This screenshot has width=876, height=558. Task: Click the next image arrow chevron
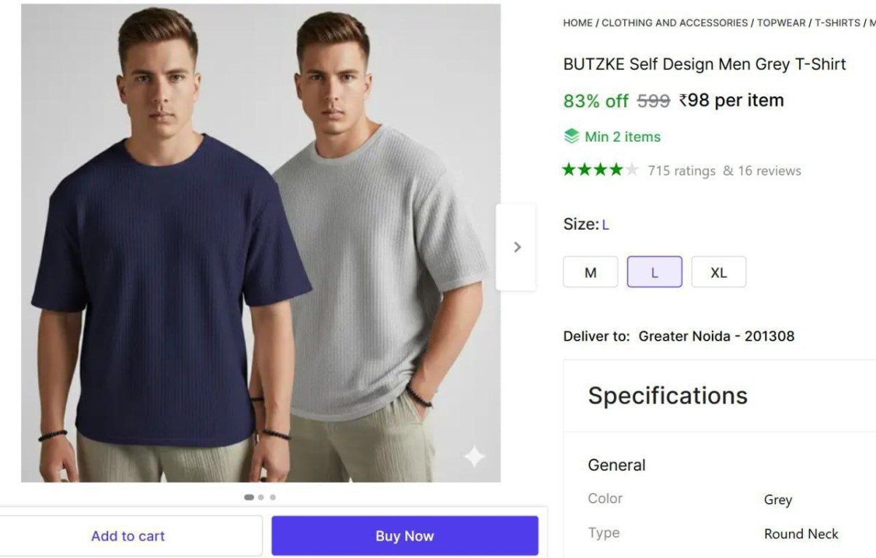517,247
